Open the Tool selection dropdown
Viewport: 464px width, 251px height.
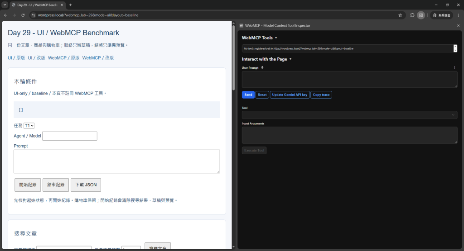point(349,115)
